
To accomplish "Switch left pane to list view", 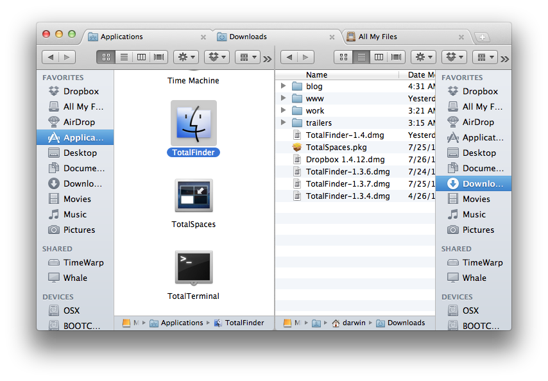I will [x=124, y=57].
